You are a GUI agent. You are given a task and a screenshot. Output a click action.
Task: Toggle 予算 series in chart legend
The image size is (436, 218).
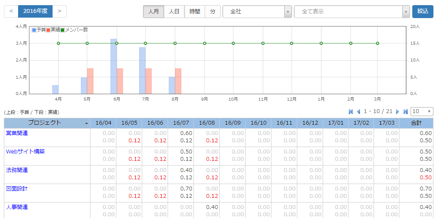pos(39,30)
